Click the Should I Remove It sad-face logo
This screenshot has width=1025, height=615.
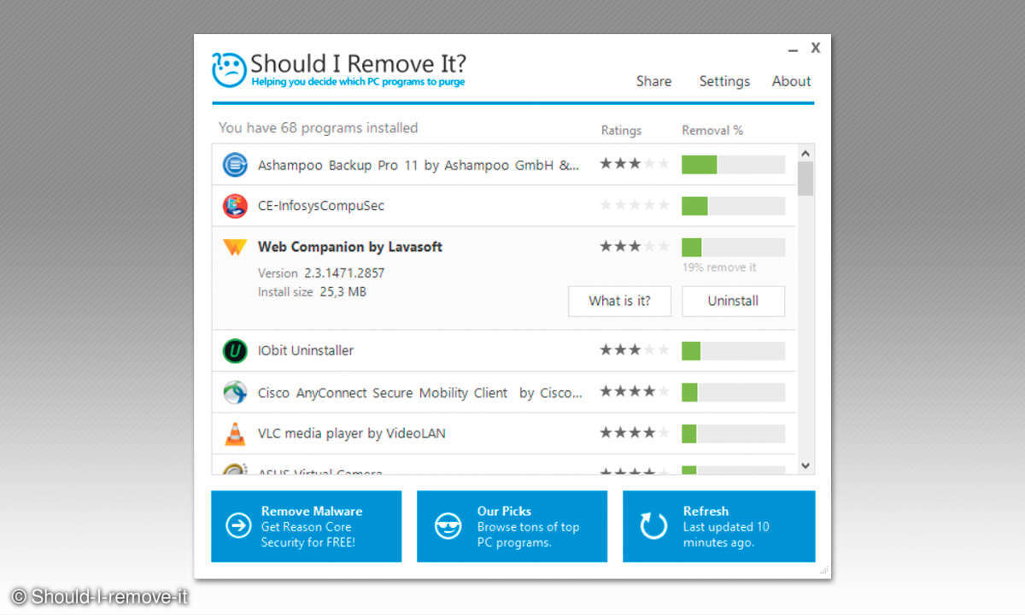click(229, 70)
